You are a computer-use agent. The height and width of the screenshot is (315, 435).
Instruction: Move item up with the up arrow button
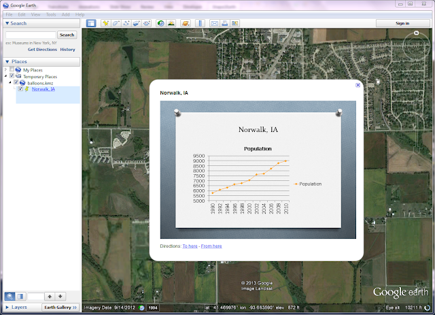pos(50,297)
